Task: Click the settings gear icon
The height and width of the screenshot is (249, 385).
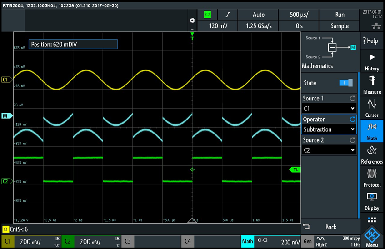Action: click(x=192, y=21)
